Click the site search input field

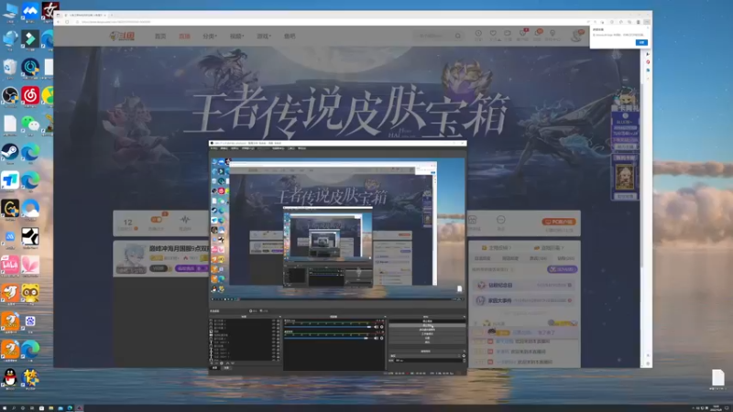pos(432,36)
